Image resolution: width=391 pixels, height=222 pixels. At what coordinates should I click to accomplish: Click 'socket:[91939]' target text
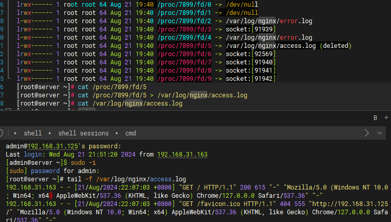pyautogui.click(x=250, y=29)
